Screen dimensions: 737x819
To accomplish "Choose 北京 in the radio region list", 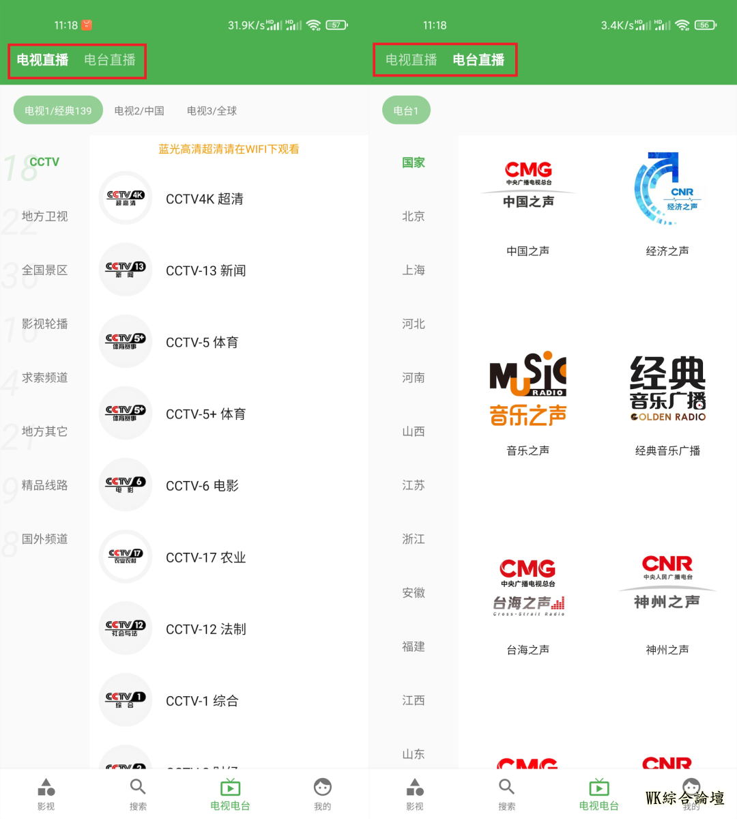I will point(414,216).
